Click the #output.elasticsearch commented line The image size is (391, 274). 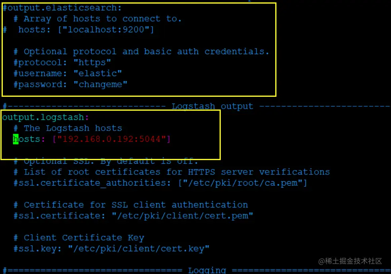coord(62,8)
